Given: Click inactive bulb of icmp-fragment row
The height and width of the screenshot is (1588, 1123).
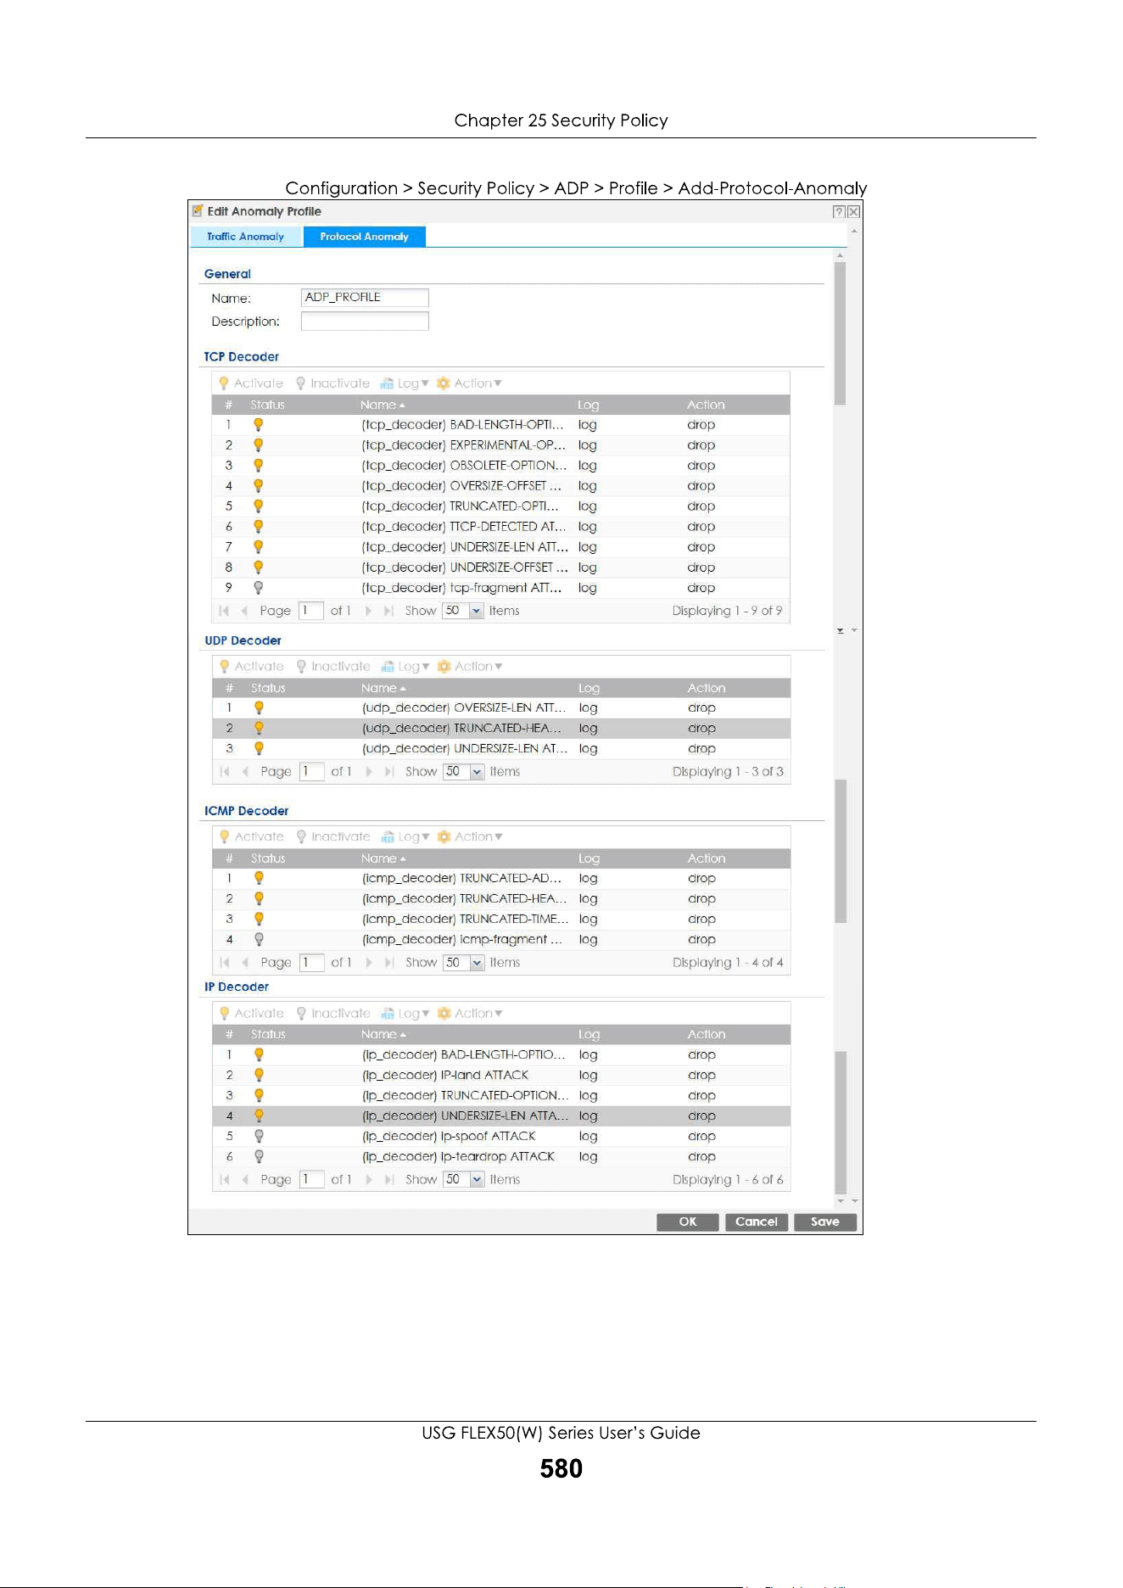Looking at the screenshot, I should (259, 940).
